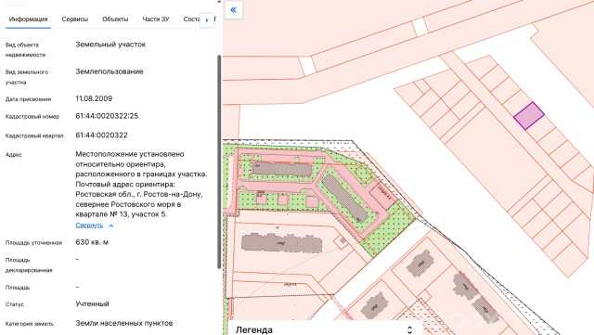Switch to the Объекты tab
The height and width of the screenshot is (335, 594).
pos(115,19)
